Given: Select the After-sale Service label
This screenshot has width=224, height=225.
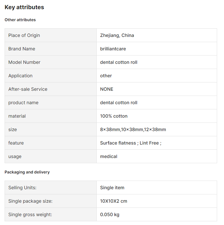Looking at the screenshot, I should tap(28, 89).
